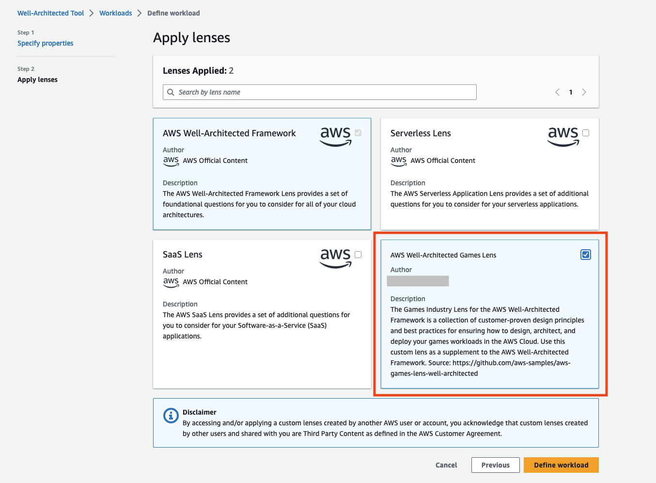Click the Define workload button
The width and height of the screenshot is (656, 483).
(561, 465)
